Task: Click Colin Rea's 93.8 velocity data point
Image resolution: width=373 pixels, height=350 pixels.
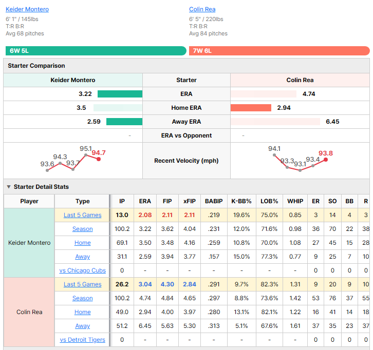Action: coord(326,160)
